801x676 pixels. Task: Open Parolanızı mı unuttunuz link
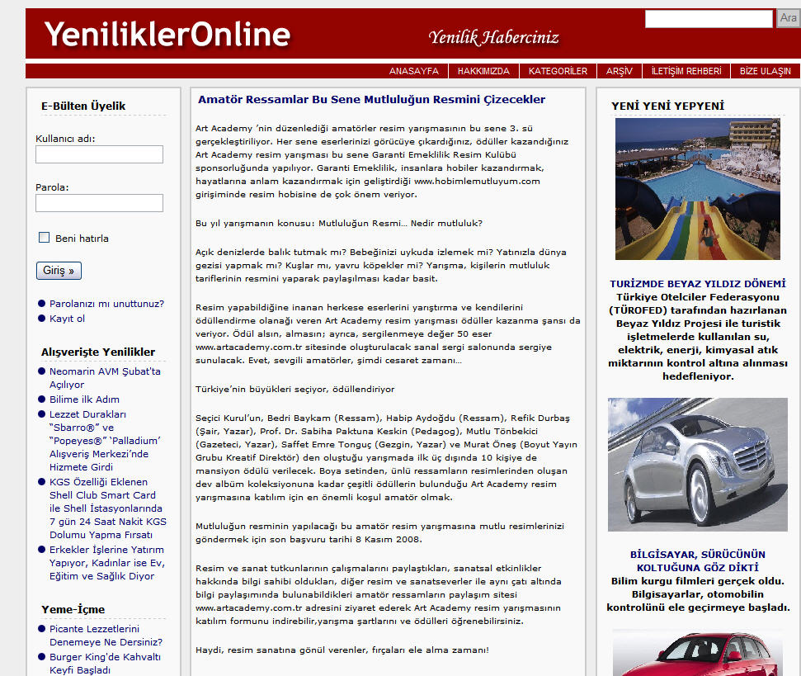click(x=106, y=303)
